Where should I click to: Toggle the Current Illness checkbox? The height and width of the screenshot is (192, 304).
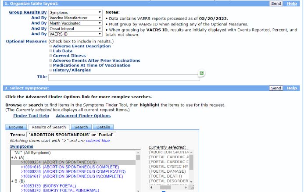(x=51, y=56)
